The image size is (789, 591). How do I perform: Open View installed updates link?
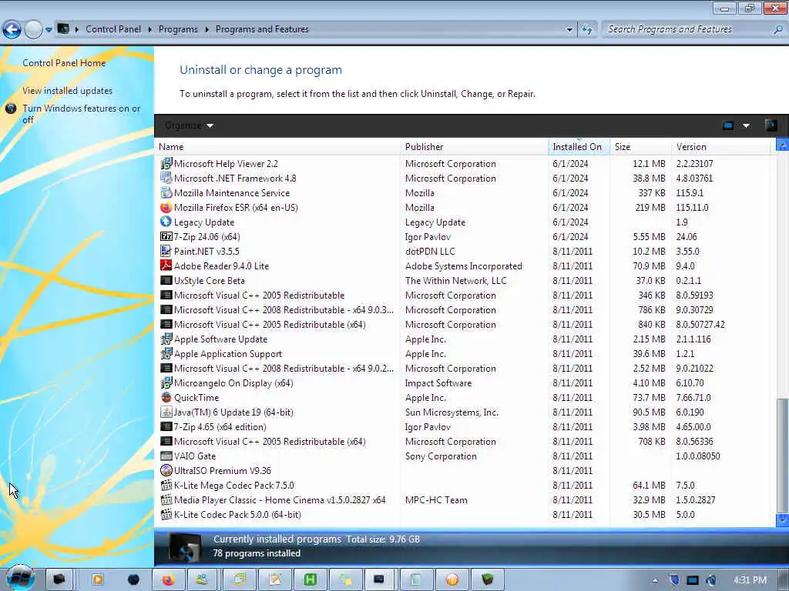click(68, 91)
